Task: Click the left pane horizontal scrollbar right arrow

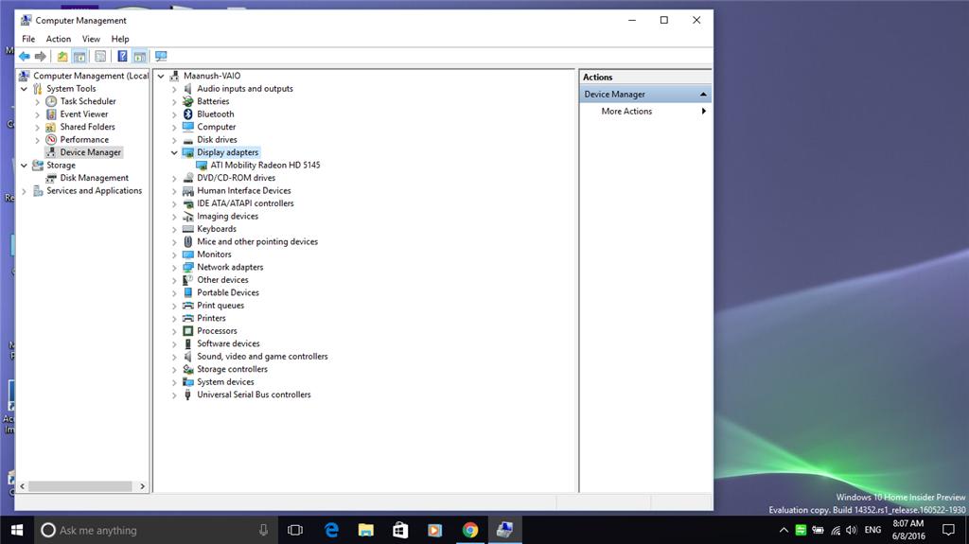Action: pyautogui.click(x=143, y=486)
